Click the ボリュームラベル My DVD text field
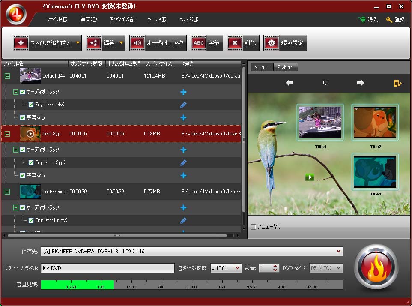 coord(107,268)
